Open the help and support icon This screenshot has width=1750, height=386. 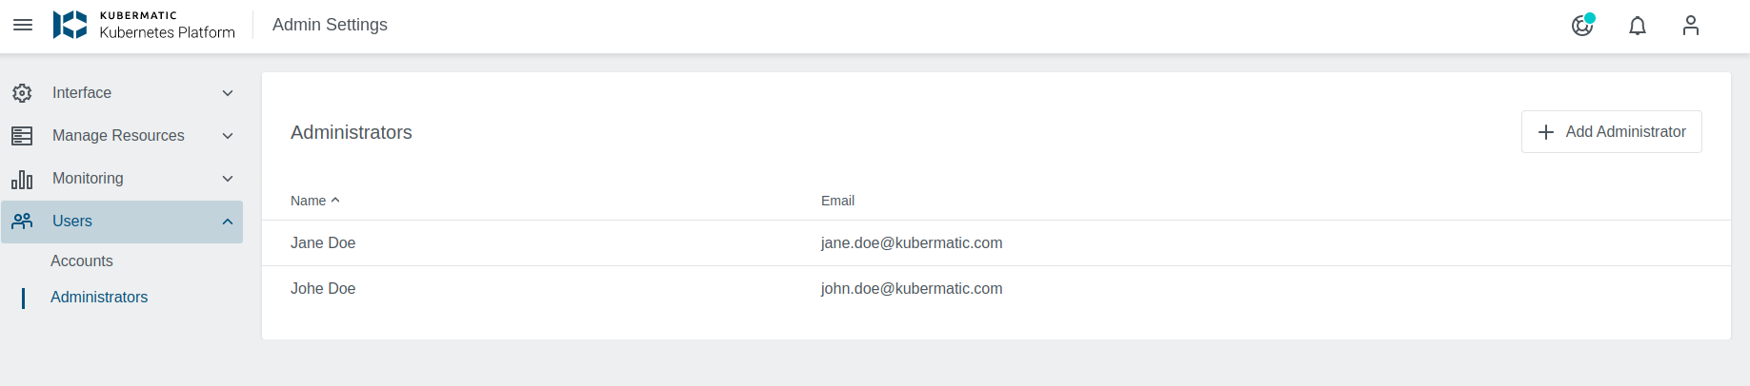click(1582, 25)
